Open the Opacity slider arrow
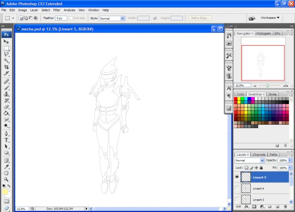 [x=290, y=160]
